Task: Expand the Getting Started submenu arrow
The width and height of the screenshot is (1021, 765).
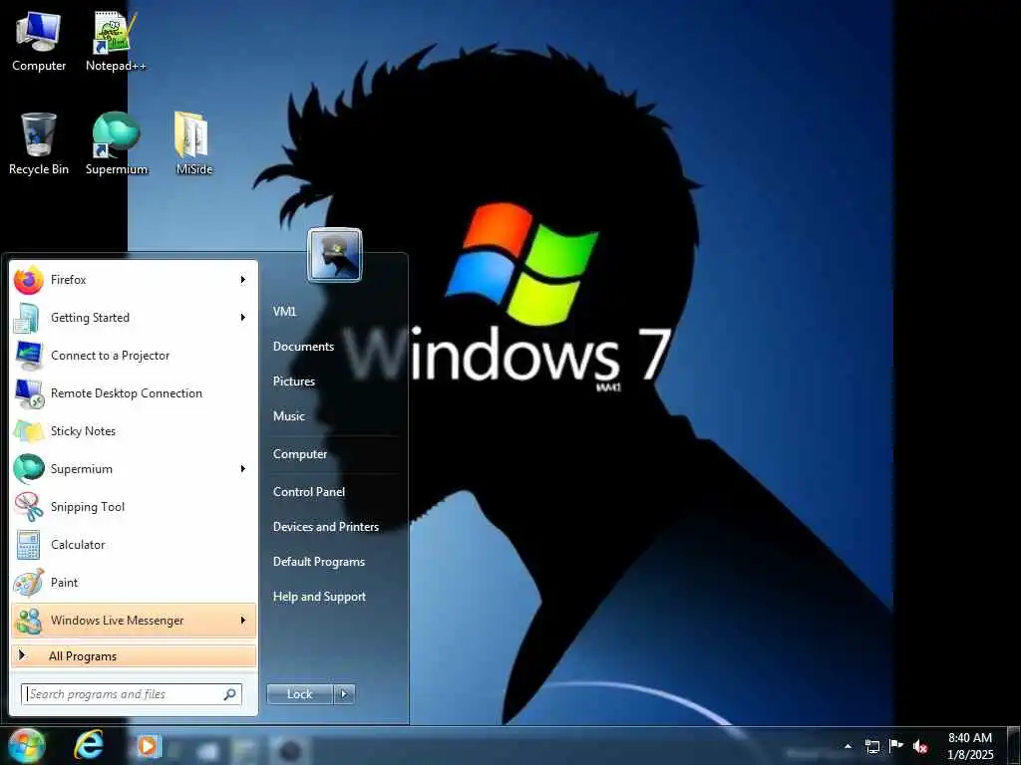Action: (x=243, y=318)
